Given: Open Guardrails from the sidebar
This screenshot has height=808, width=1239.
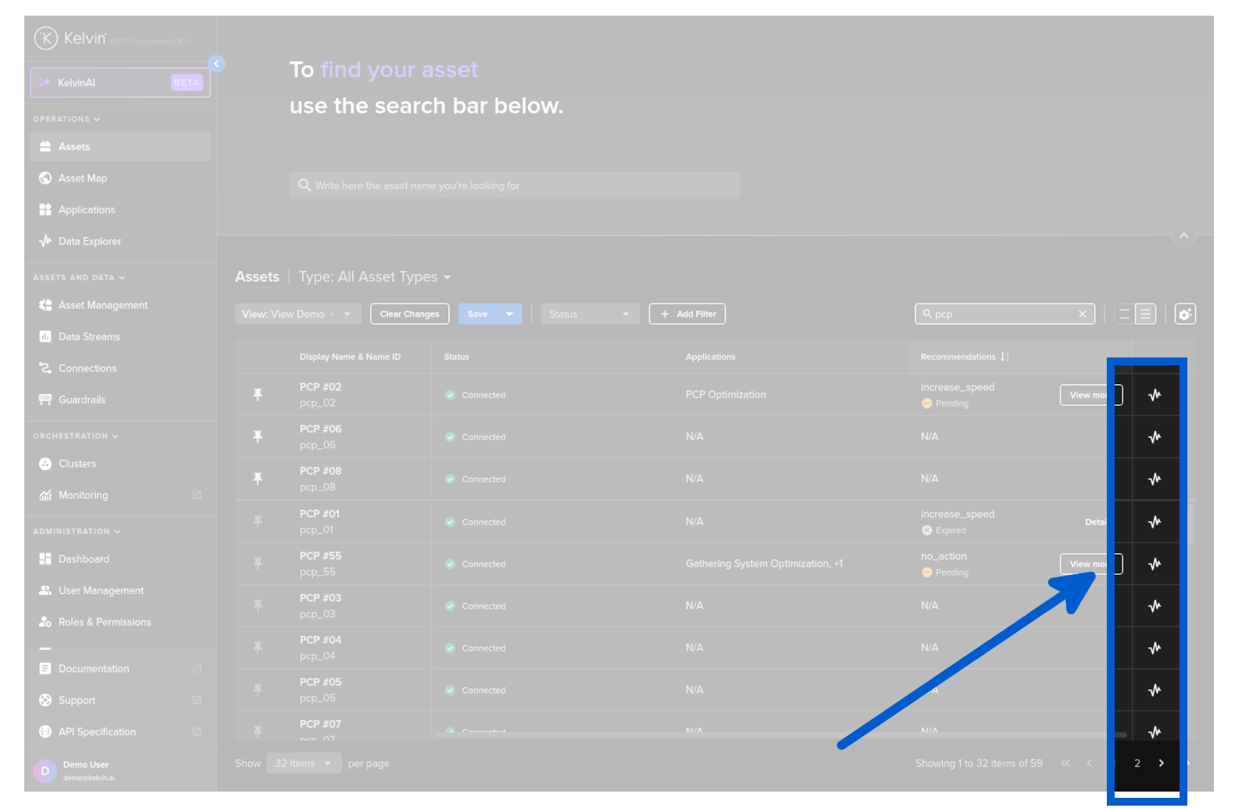Looking at the screenshot, I should pos(81,400).
